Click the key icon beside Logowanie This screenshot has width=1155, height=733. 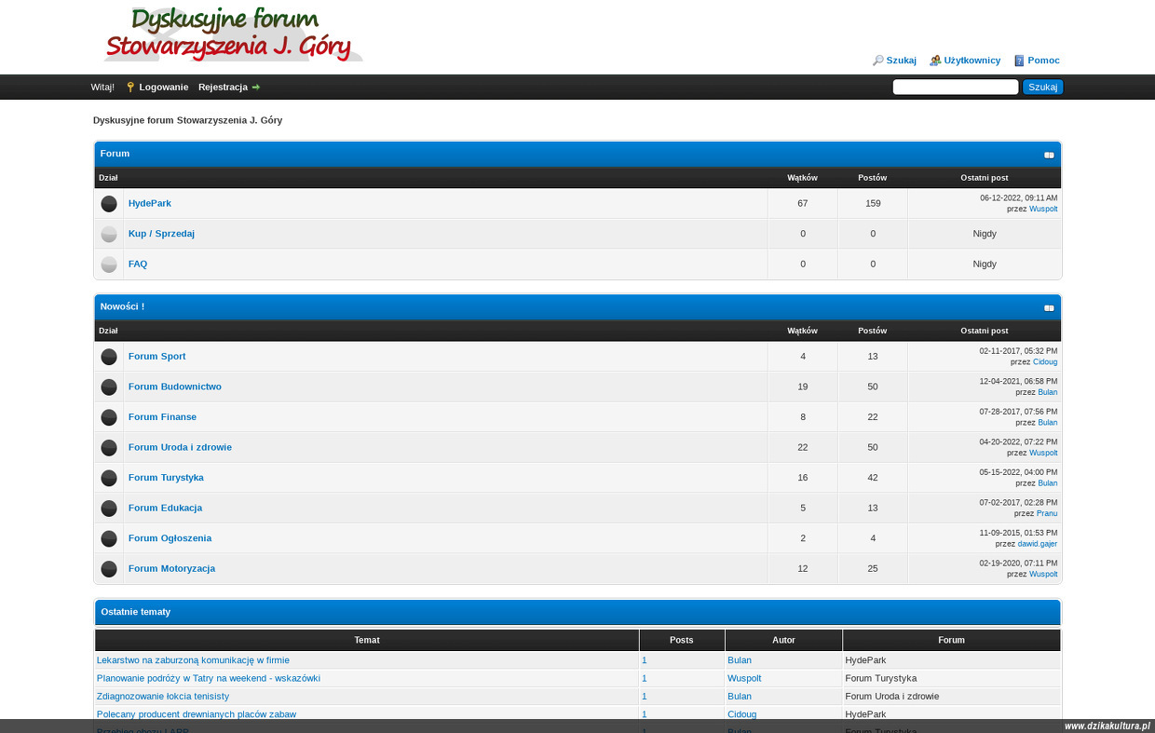tap(130, 88)
